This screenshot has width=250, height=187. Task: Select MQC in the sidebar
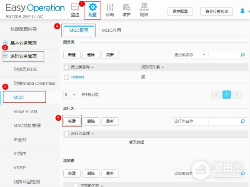tap(19, 97)
